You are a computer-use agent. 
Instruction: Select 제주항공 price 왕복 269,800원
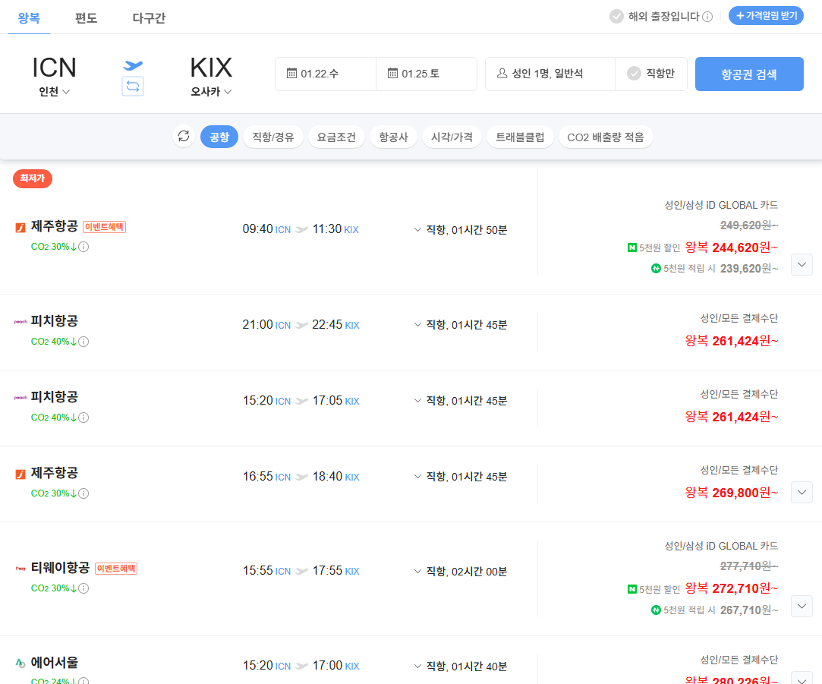pyautogui.click(x=732, y=493)
